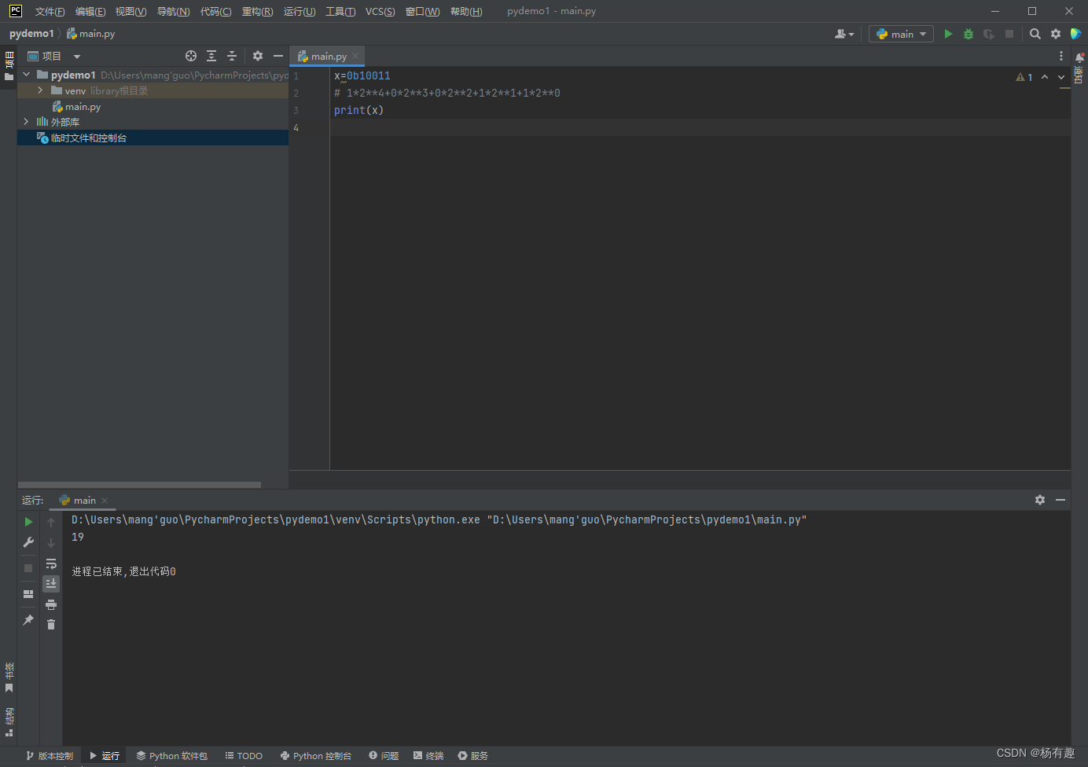Collapse the pydemo1 project root

click(27, 75)
